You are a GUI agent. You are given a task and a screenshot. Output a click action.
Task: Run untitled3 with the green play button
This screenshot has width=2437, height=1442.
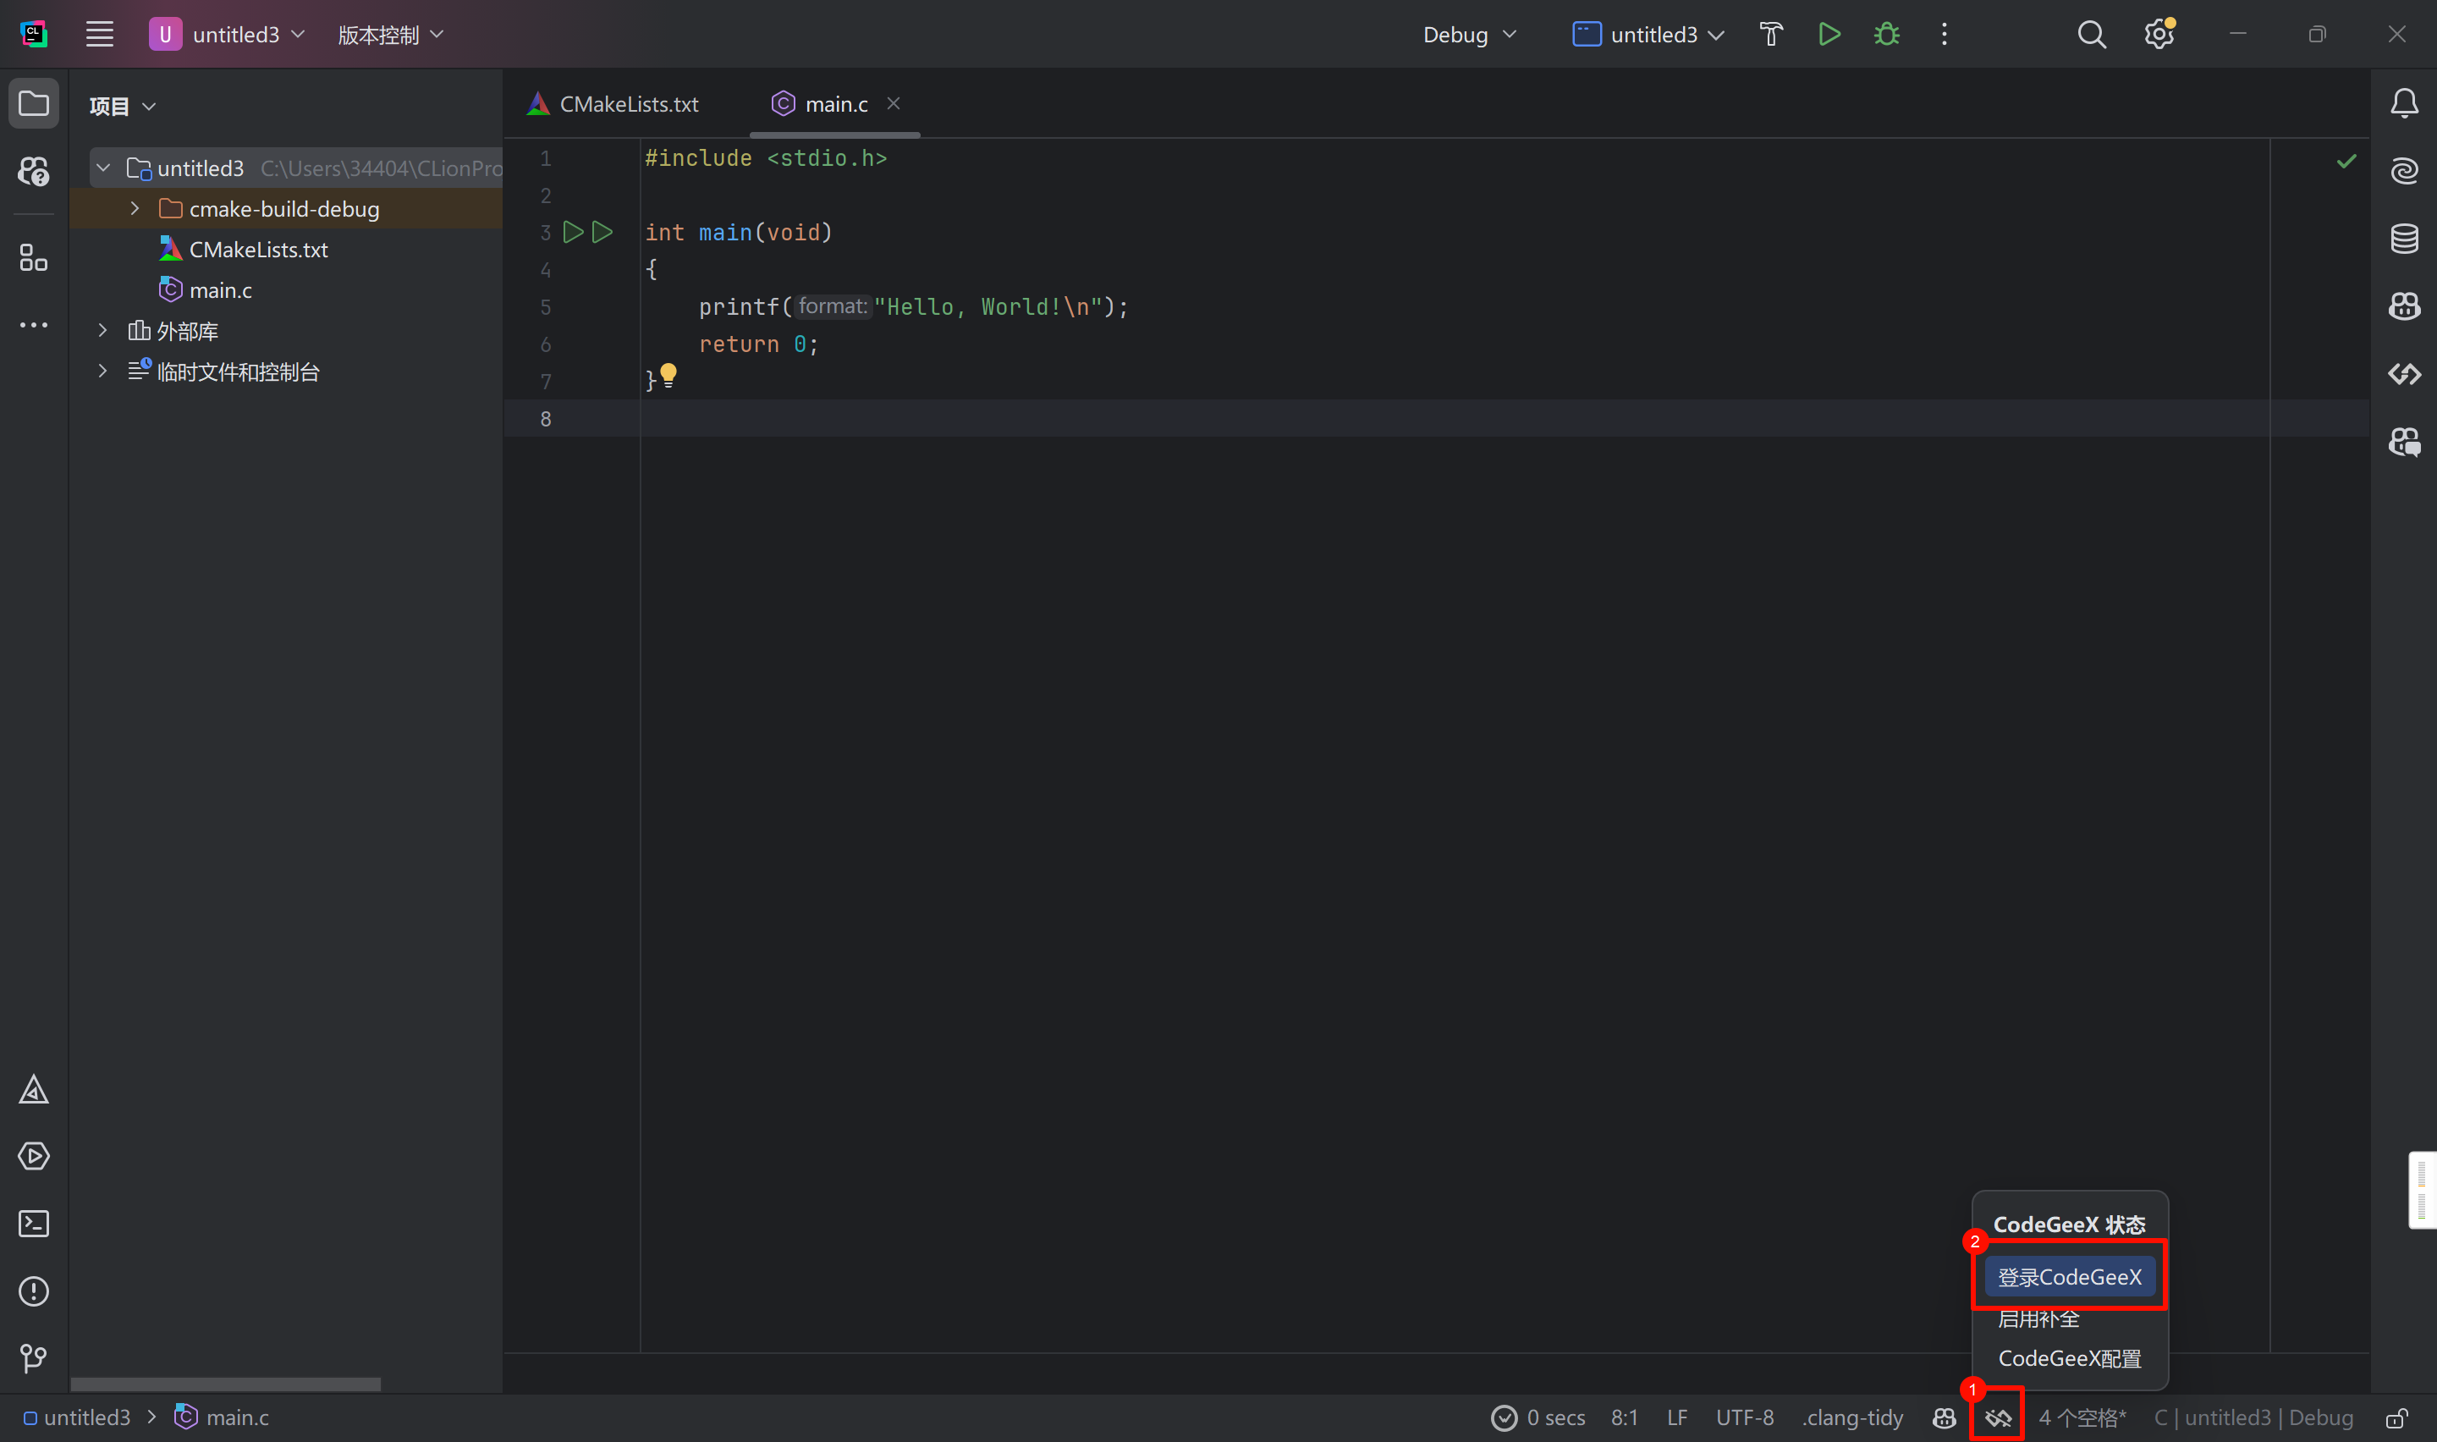(1829, 34)
